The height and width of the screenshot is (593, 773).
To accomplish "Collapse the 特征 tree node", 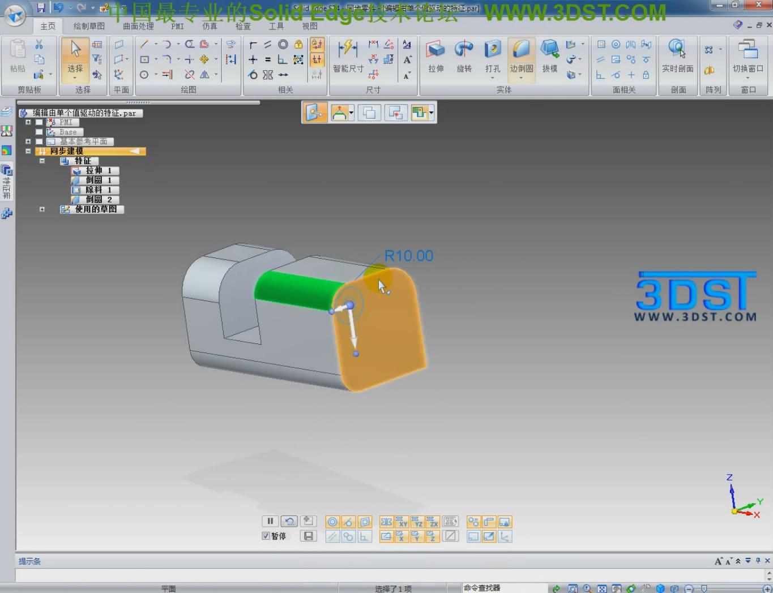I will click(42, 161).
